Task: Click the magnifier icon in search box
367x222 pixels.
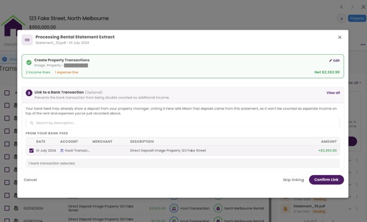Action: coord(32,123)
